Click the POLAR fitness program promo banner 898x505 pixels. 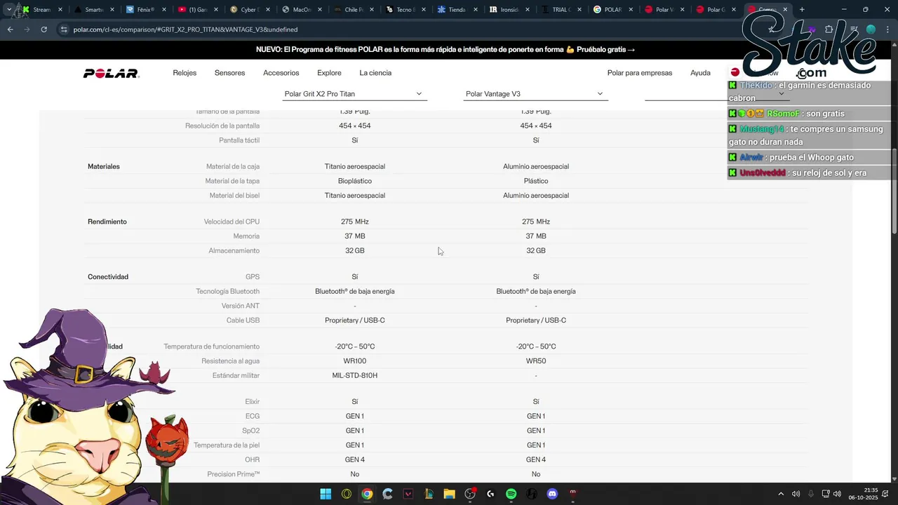click(445, 50)
